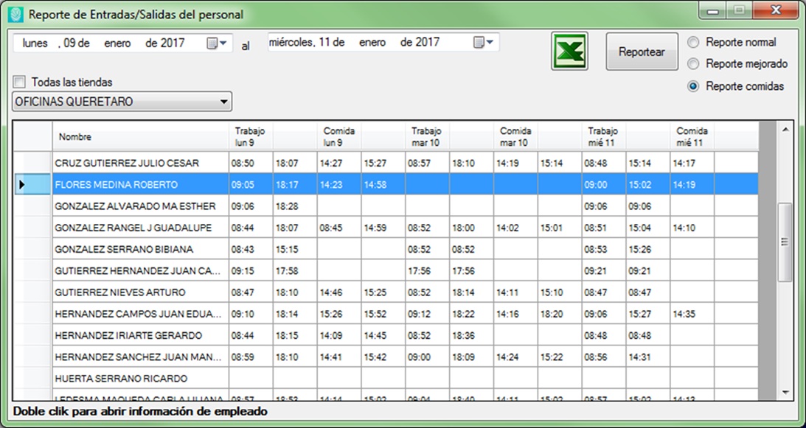
Task: Click the row selector arrow for FLORES MEDINA
Action: pyautogui.click(x=22, y=185)
